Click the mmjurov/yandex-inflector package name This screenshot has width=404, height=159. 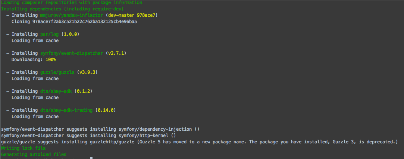pyautogui.click(x=71, y=15)
